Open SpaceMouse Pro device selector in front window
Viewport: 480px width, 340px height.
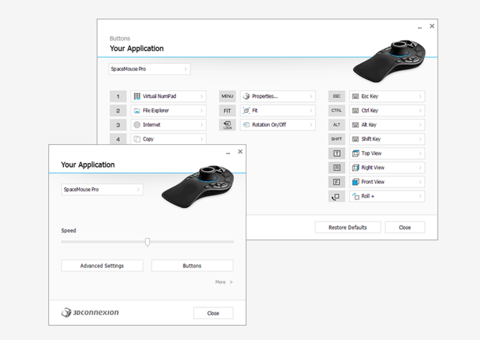click(x=102, y=189)
